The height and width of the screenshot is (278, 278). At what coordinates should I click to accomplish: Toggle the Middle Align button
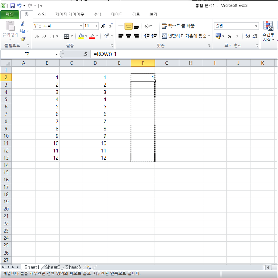pyautogui.click(x=129, y=26)
